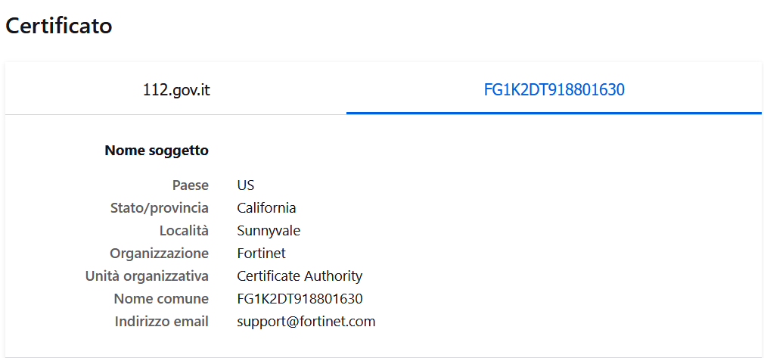Click the Unità organizzativa field label
Viewport: 764px width, 358px height.
(x=147, y=276)
